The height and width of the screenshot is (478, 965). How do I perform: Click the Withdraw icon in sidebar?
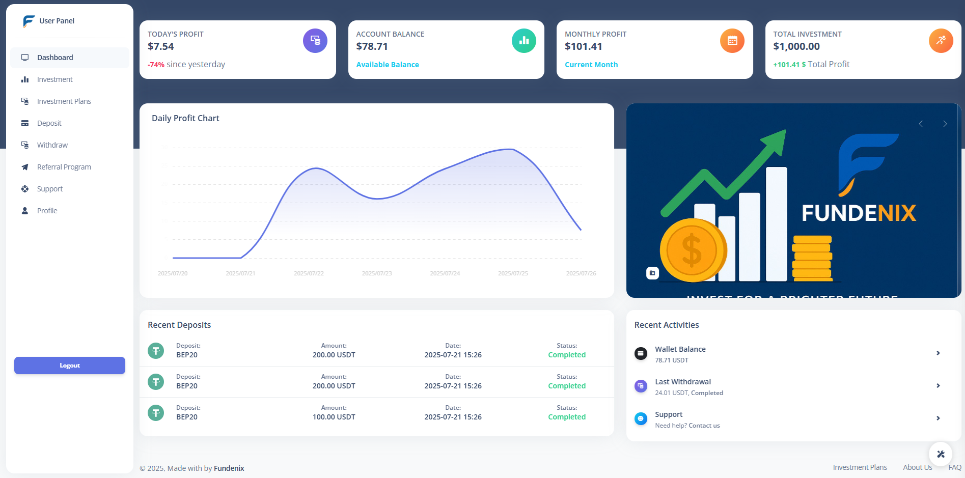(x=25, y=145)
